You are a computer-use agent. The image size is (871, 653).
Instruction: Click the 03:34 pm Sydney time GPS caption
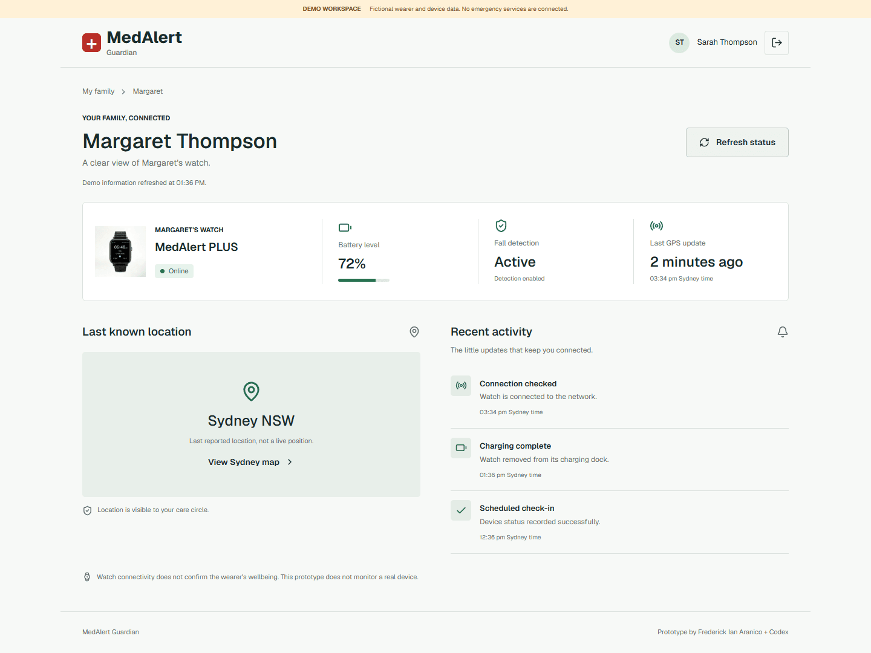[682, 279]
